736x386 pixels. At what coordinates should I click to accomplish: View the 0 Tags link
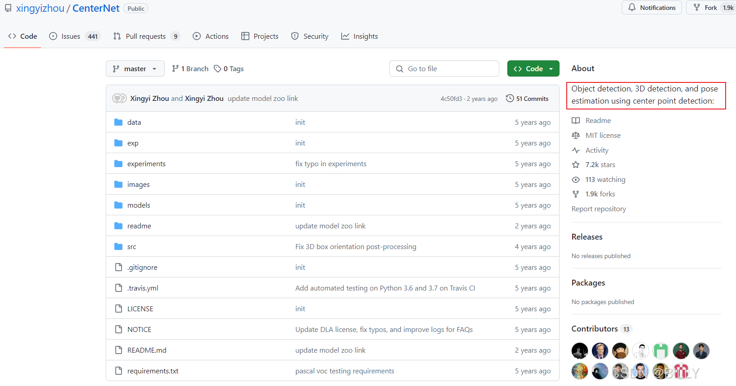coord(229,68)
